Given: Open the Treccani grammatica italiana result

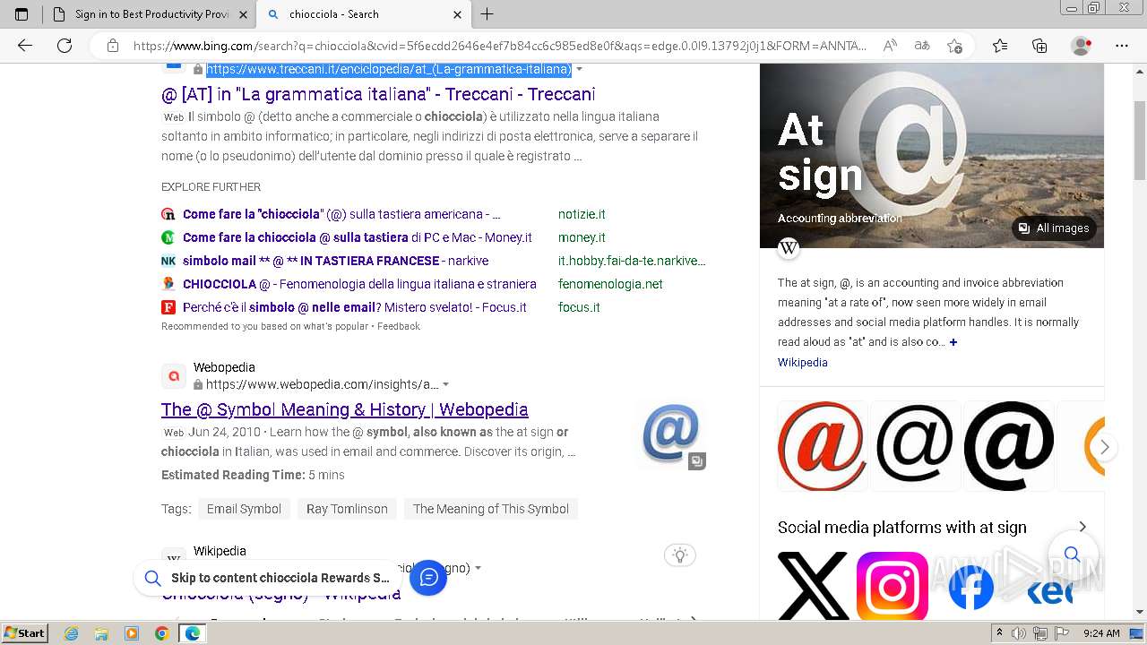Looking at the screenshot, I should [x=378, y=94].
